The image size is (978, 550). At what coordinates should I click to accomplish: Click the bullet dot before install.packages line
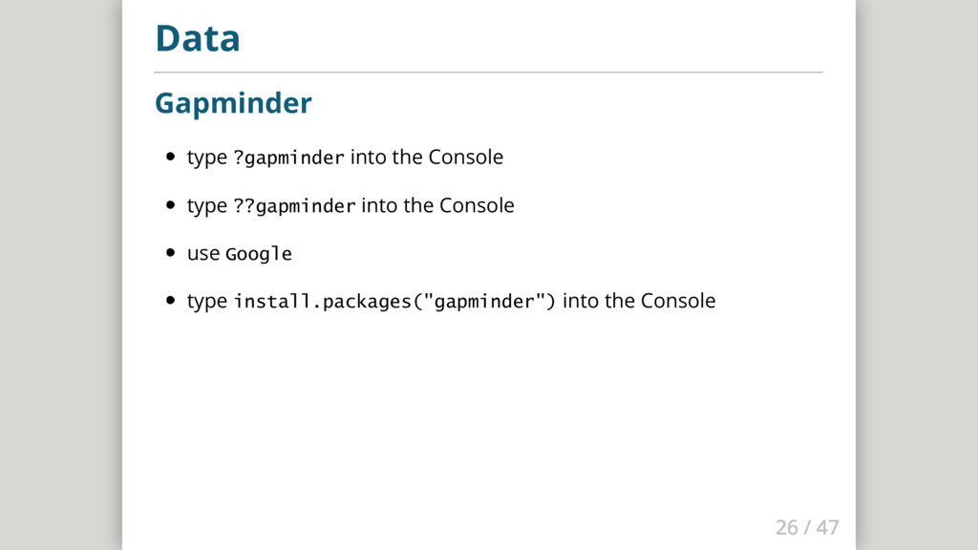click(x=170, y=300)
